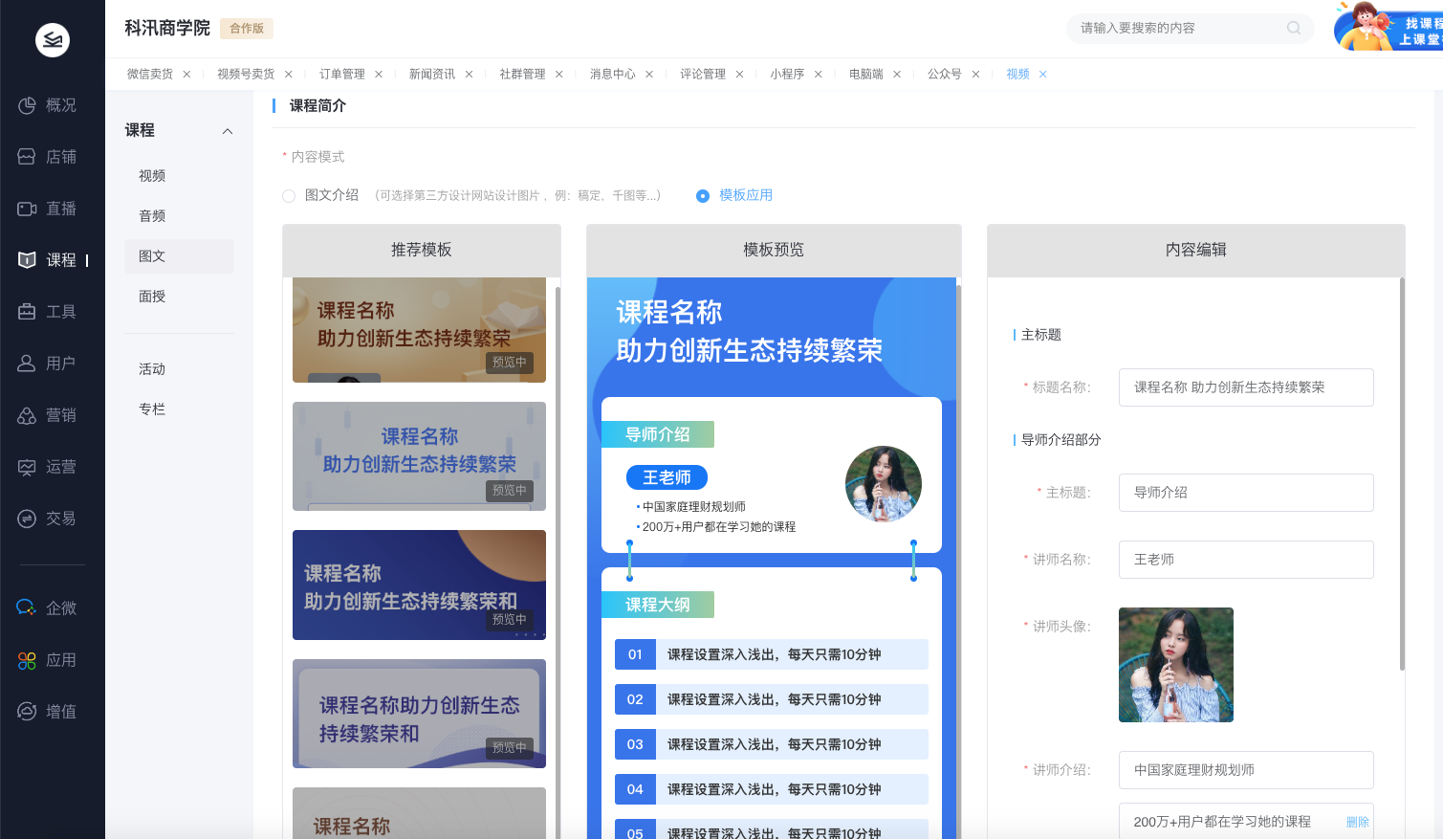Close the 新闻资讯 tab

[x=469, y=74]
